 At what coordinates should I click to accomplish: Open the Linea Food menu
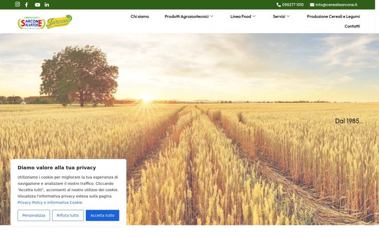pyautogui.click(x=241, y=16)
